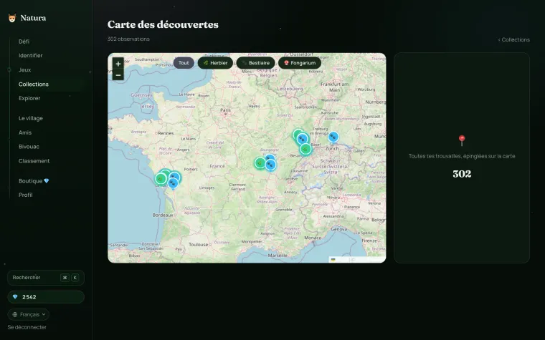Open Le village page
Viewport: 545px width, 340px height.
(31, 118)
